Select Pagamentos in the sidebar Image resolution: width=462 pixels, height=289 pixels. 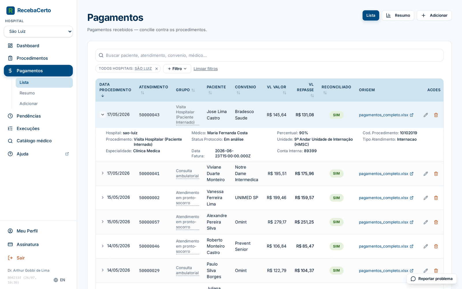[x=38, y=71]
